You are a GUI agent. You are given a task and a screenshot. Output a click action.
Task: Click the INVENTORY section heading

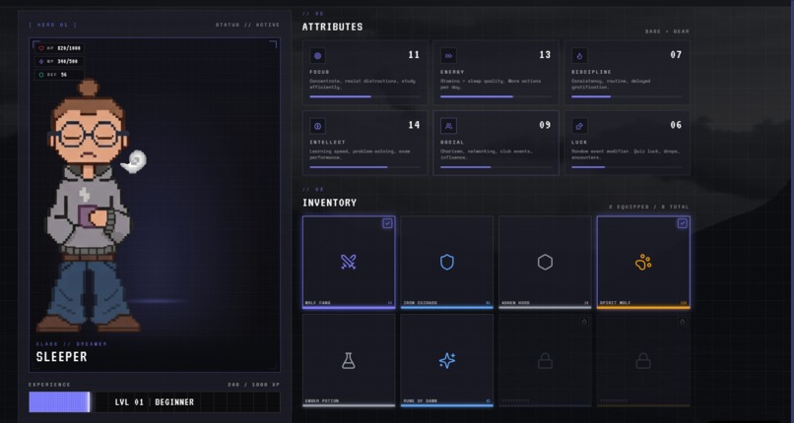[x=330, y=203]
